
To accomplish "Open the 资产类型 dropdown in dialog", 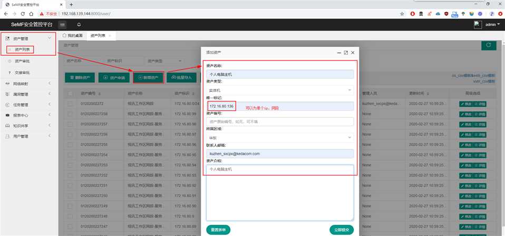I will coord(279,90).
